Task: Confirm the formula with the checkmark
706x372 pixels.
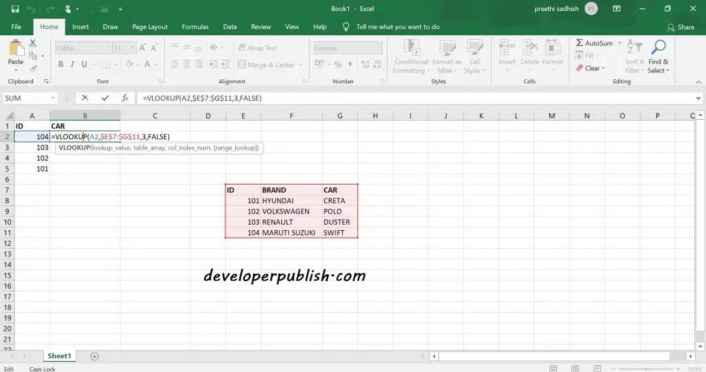Action: [105, 98]
